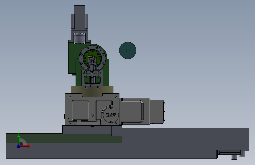
Task: Select the large dark gray slab at right
Action: 185,139
